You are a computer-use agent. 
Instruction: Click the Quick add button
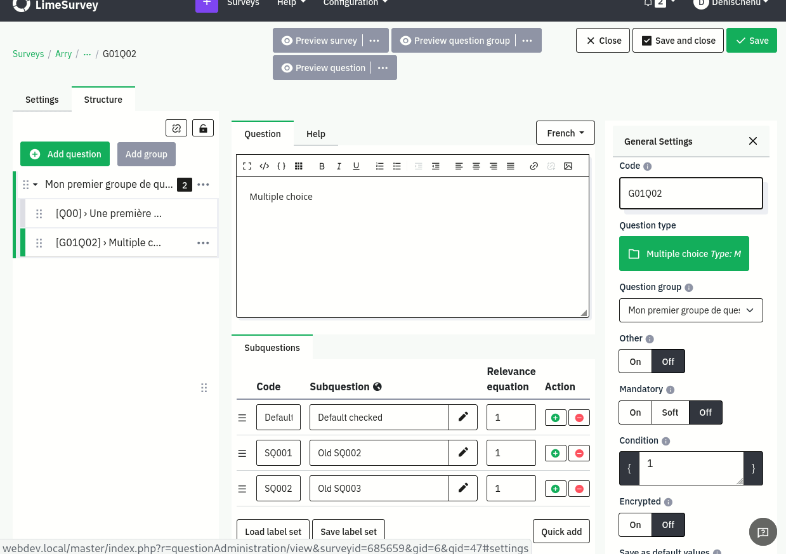pos(561,532)
